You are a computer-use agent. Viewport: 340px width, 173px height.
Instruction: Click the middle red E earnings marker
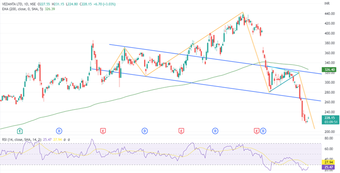coord(181,131)
